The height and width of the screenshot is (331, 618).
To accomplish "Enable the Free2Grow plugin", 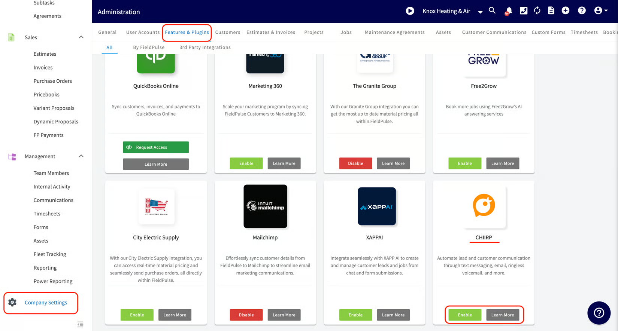I will [465, 163].
